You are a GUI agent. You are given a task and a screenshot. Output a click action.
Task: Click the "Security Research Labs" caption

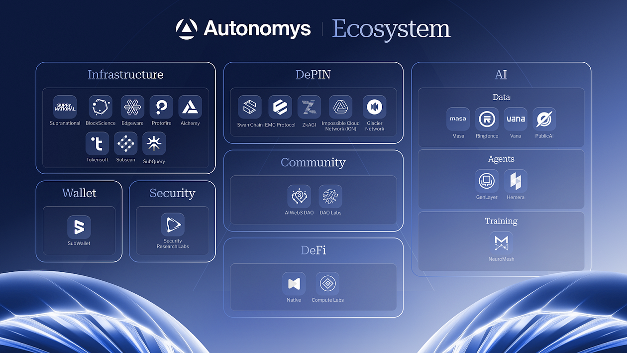(x=173, y=243)
